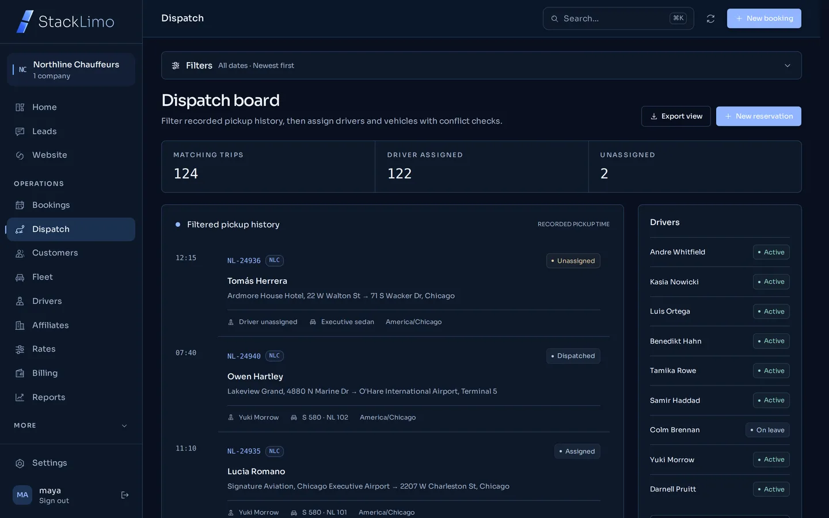Click the sign out arrow icon
This screenshot has width=829, height=518.
coord(125,495)
